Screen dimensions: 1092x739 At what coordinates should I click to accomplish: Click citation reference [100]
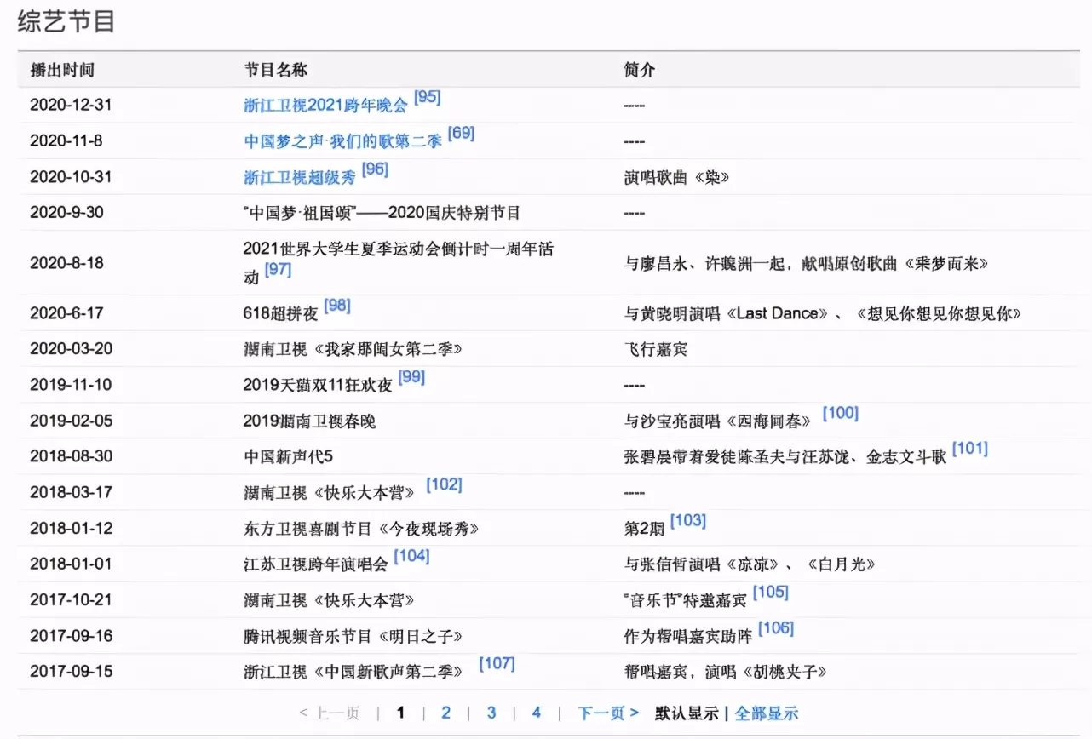tap(841, 413)
